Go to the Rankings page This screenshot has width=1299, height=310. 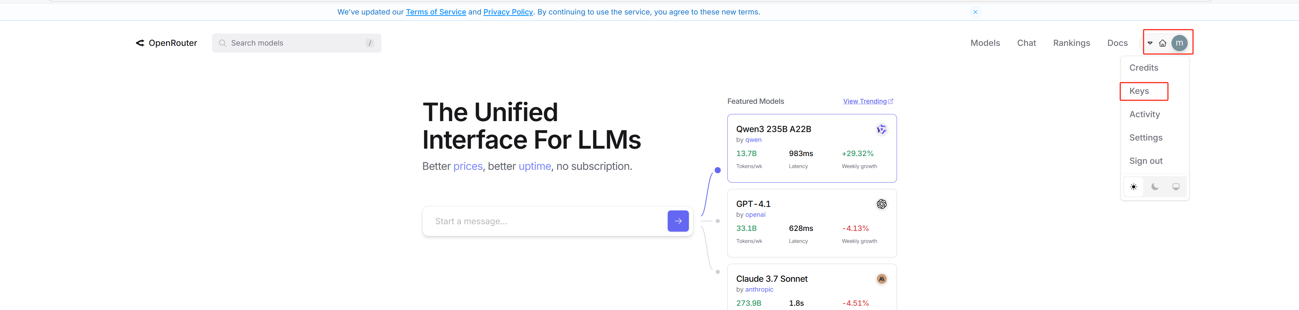[1071, 43]
